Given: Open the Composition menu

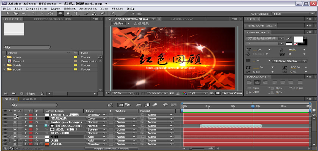Looking at the screenshot, I should (x=36, y=9).
